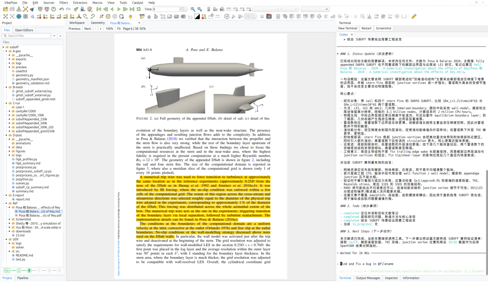
Task: Click the red home folder icon
Action: tap(269, 17)
